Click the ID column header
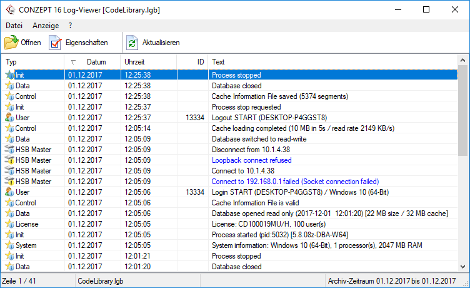Viewport: 470px width, 288px height. click(x=201, y=62)
